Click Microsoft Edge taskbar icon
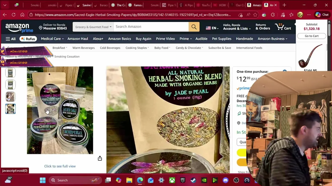This screenshot has height=186, width=332. tap(140, 180)
